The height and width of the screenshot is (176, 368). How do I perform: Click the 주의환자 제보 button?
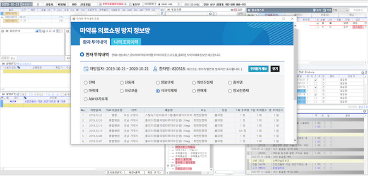258,69
